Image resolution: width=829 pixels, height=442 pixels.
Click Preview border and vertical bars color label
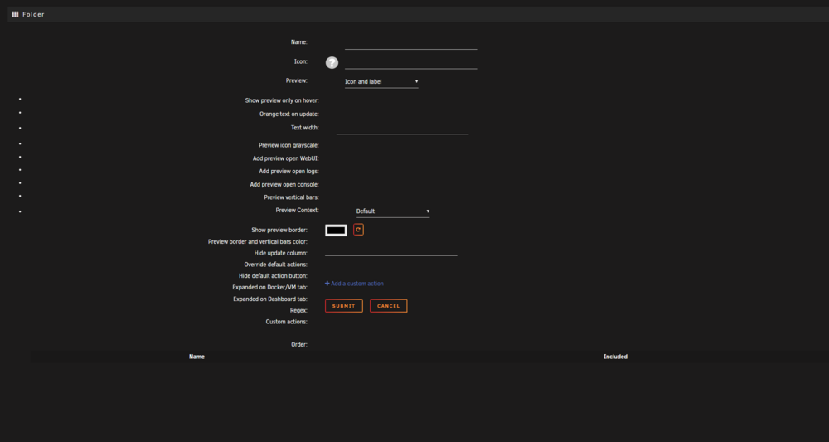click(x=258, y=241)
